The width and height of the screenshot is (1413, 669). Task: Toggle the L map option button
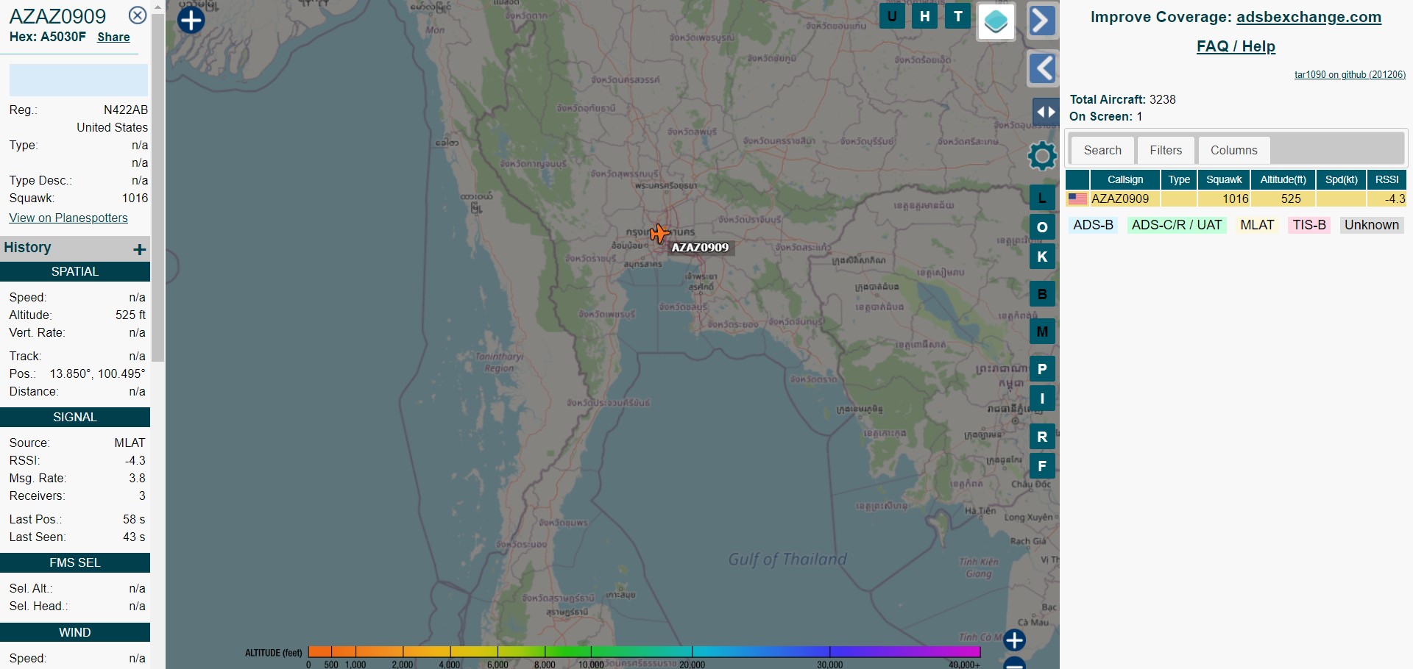[1042, 198]
